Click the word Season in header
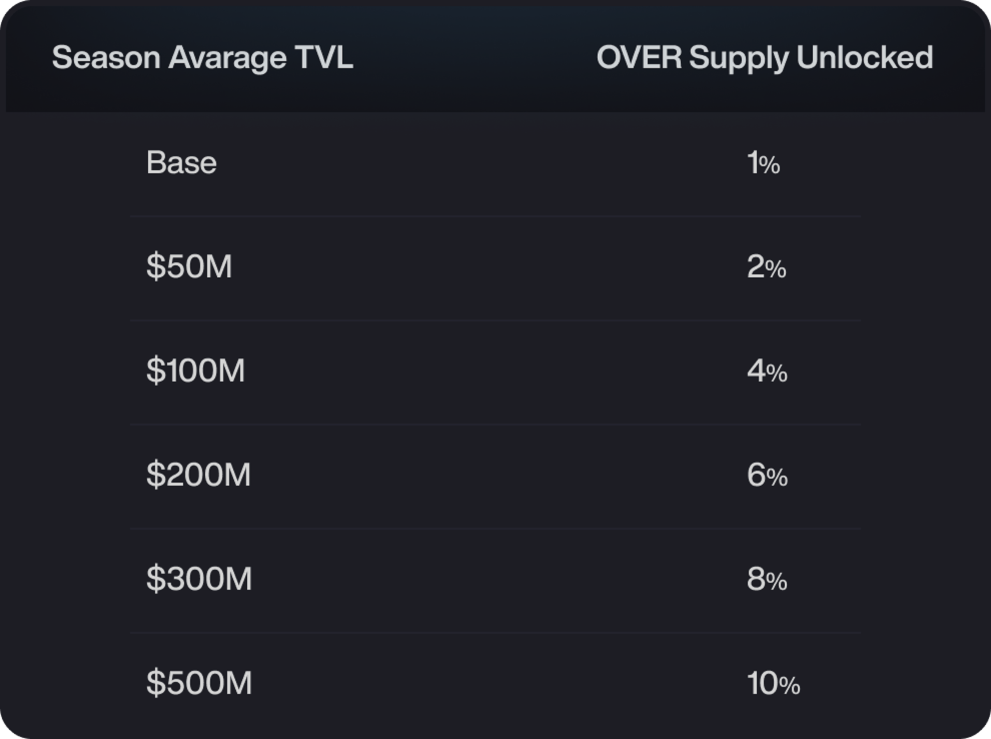The height and width of the screenshot is (739, 991). coord(106,57)
